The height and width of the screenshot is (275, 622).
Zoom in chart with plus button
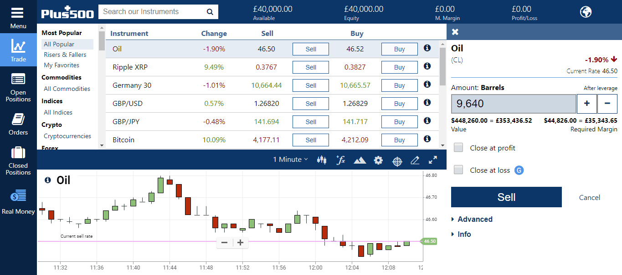pyautogui.click(x=241, y=243)
